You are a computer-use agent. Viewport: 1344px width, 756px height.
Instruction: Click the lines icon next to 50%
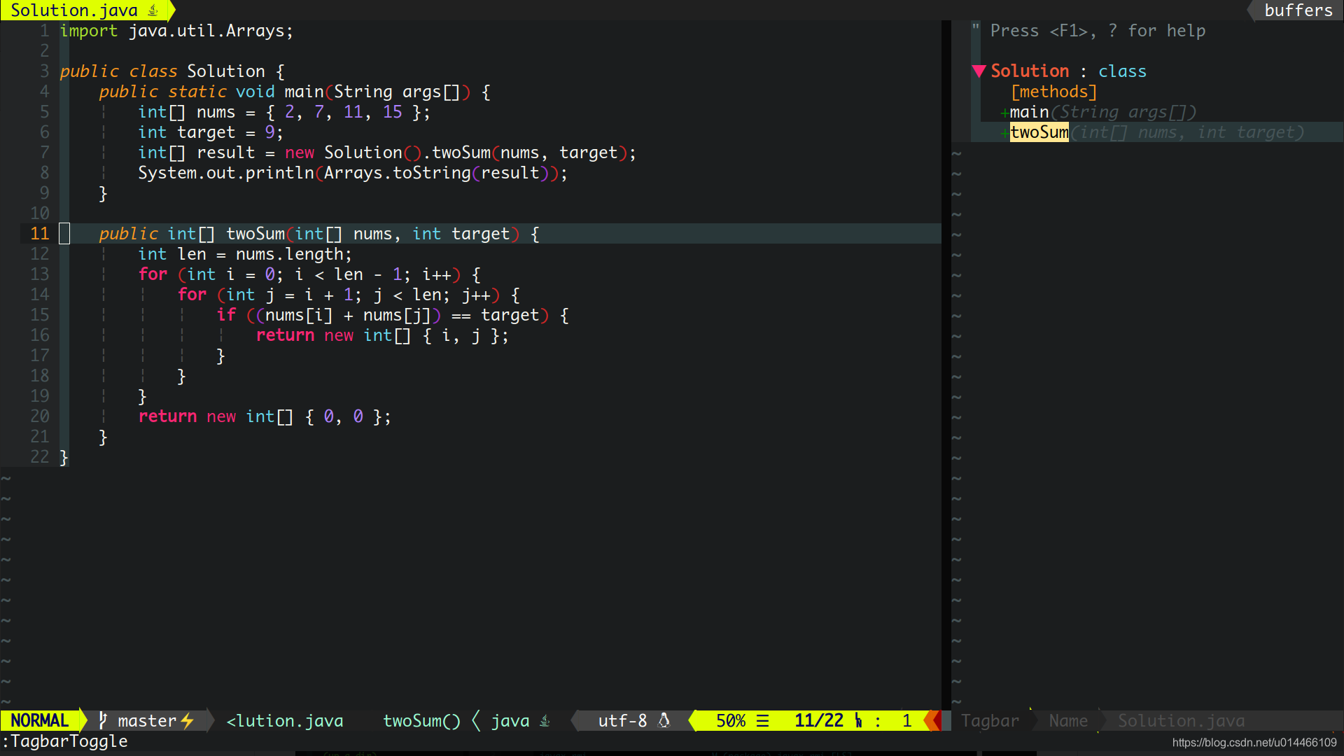pos(763,721)
